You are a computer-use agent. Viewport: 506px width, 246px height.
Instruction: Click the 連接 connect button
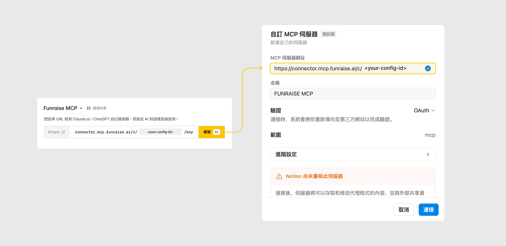click(428, 210)
